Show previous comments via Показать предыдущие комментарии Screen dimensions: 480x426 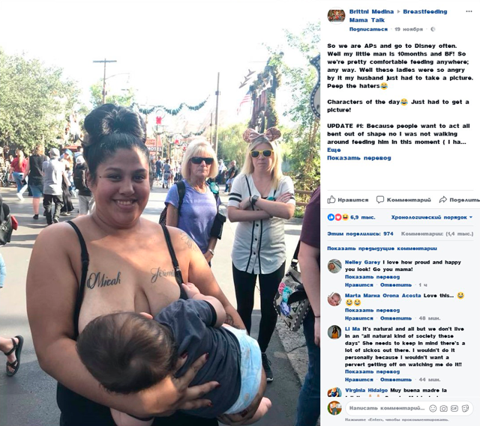(x=382, y=249)
